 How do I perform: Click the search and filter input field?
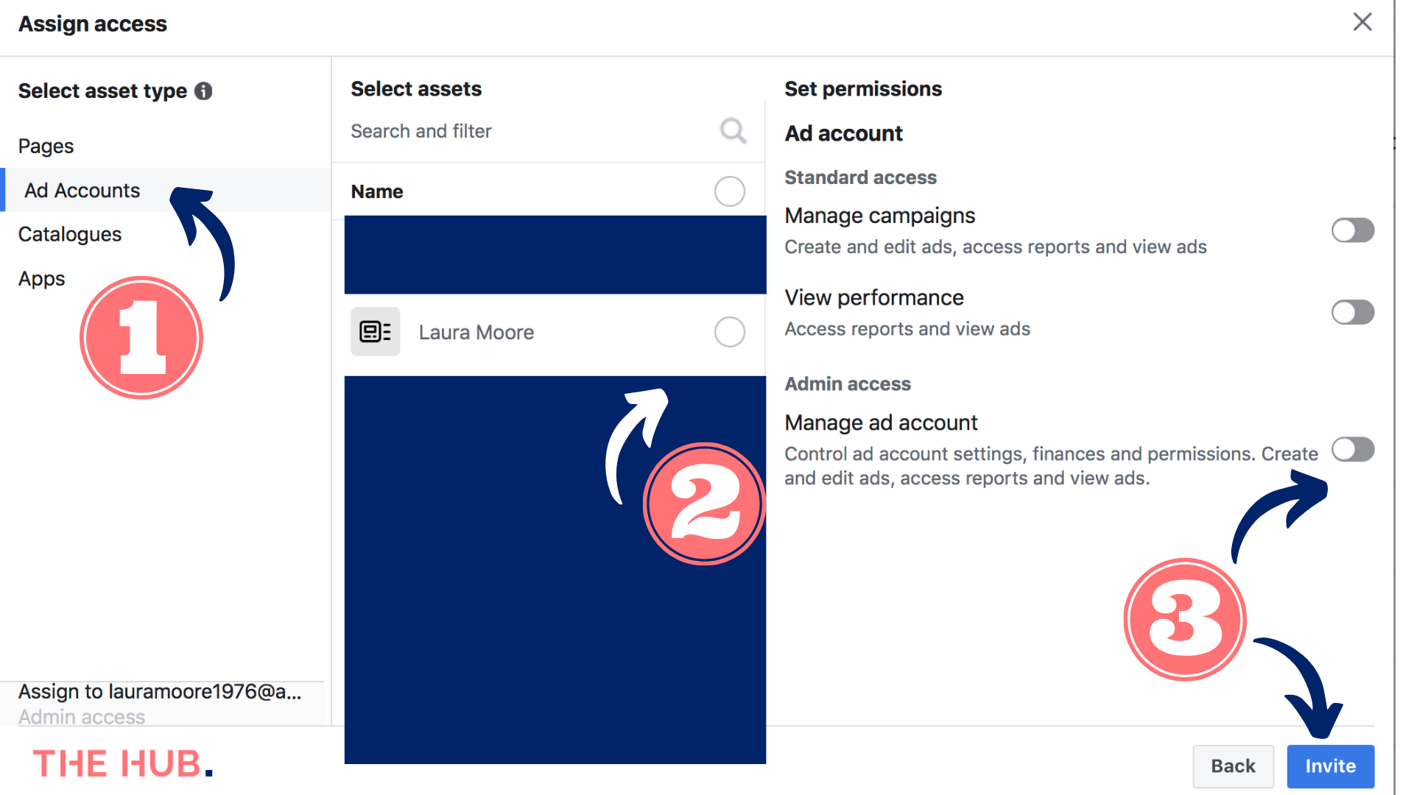click(552, 131)
